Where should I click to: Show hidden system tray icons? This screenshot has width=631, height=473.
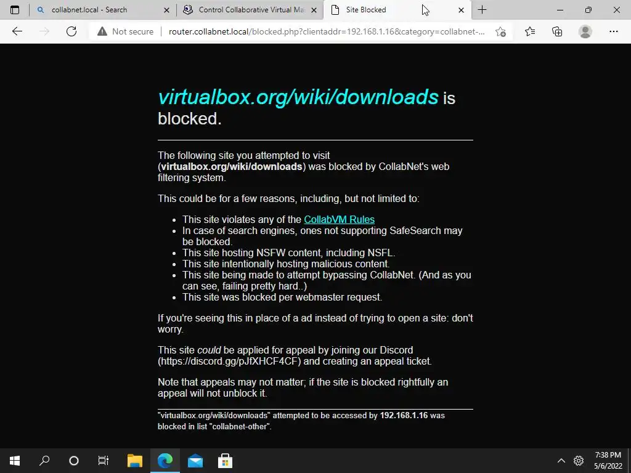[x=561, y=461]
